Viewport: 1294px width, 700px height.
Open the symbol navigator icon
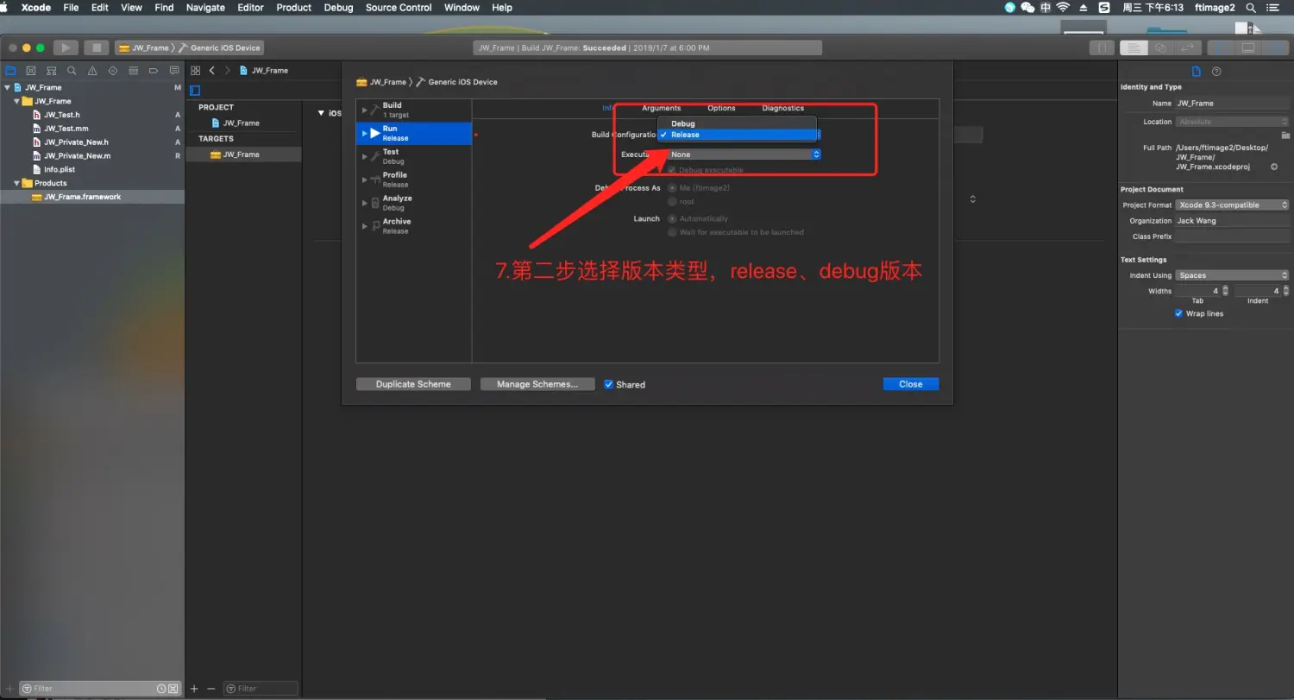(51, 71)
